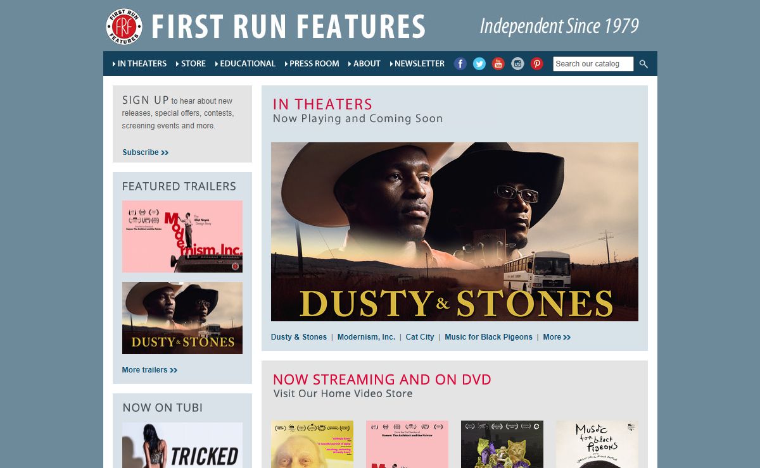Open the Music for Black Pigeons link

(488, 337)
